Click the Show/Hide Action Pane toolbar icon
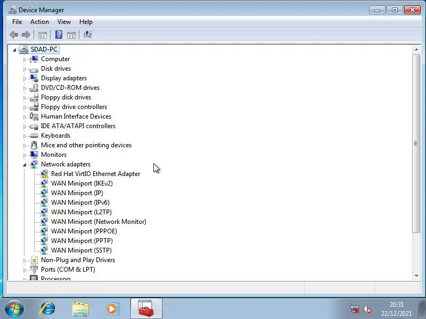Viewport: 426px width, 319px height. pyautogui.click(x=71, y=35)
